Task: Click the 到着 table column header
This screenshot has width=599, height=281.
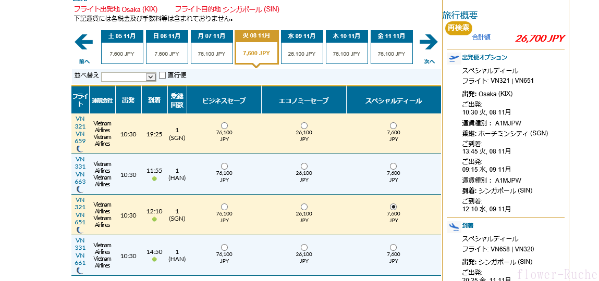Action: click(154, 100)
